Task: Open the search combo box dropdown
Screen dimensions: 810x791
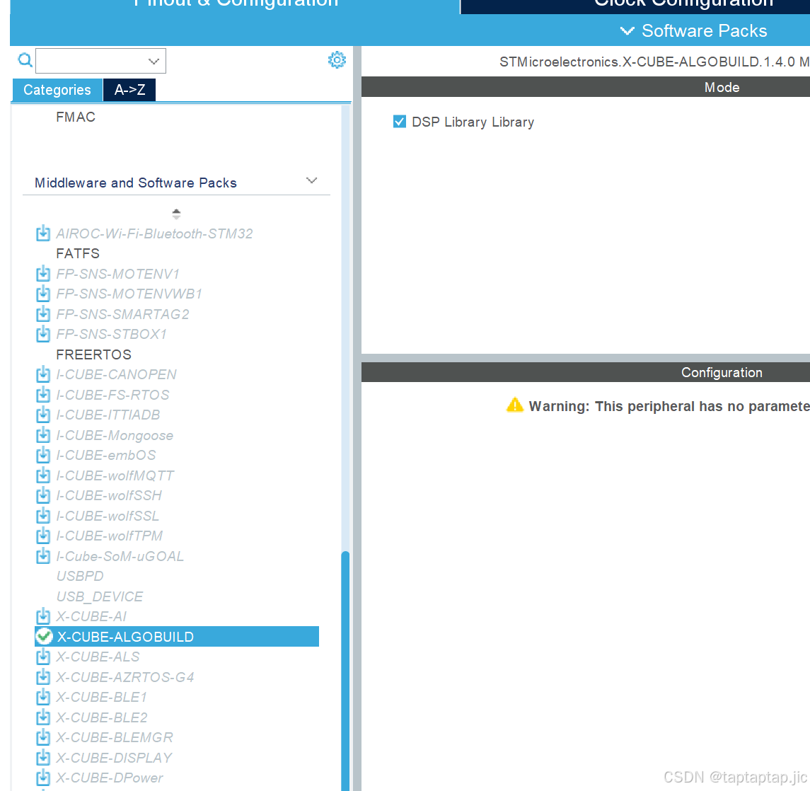Action: (x=154, y=61)
